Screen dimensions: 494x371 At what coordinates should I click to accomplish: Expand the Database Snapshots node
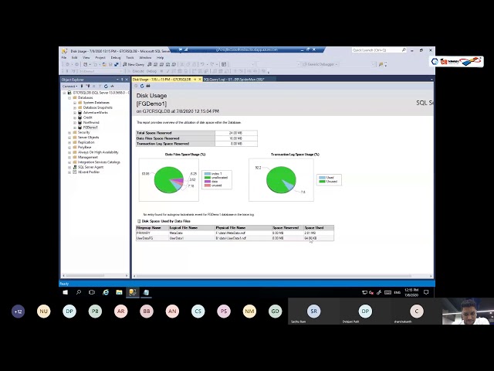tap(75, 108)
